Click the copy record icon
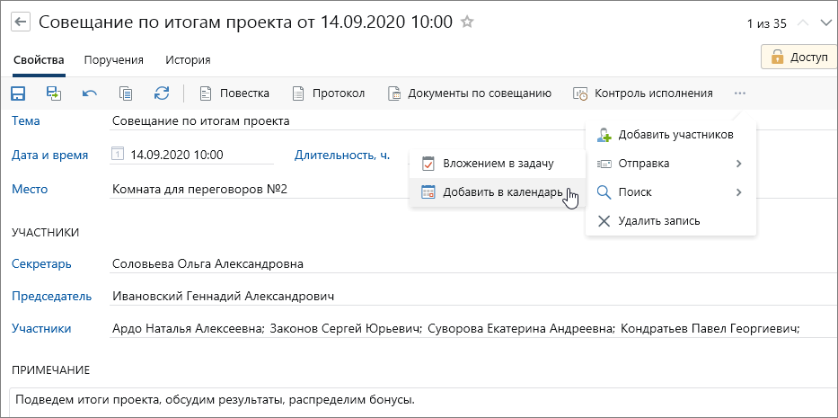 126,93
